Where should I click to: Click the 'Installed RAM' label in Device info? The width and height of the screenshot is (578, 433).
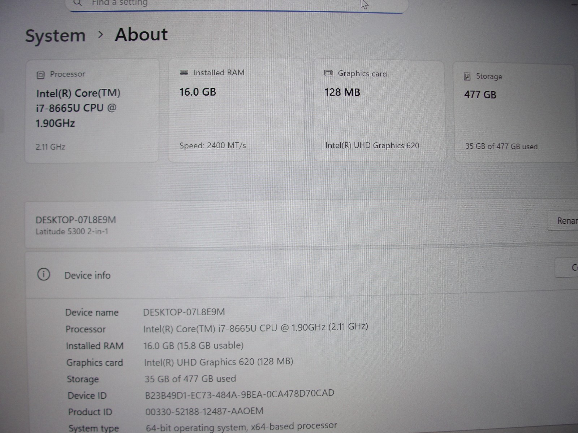click(x=95, y=346)
